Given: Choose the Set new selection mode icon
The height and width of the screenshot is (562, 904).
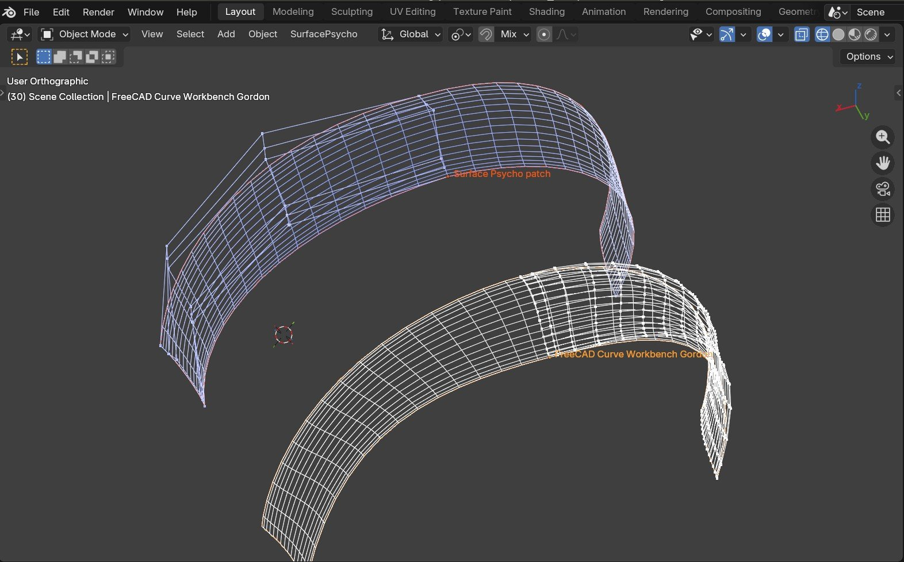Looking at the screenshot, I should tap(44, 56).
